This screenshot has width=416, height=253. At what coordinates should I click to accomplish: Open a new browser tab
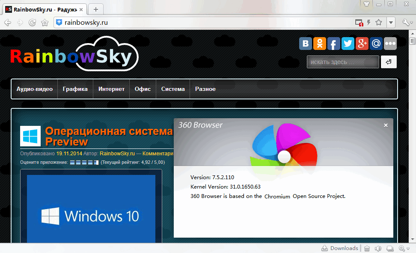96,9
